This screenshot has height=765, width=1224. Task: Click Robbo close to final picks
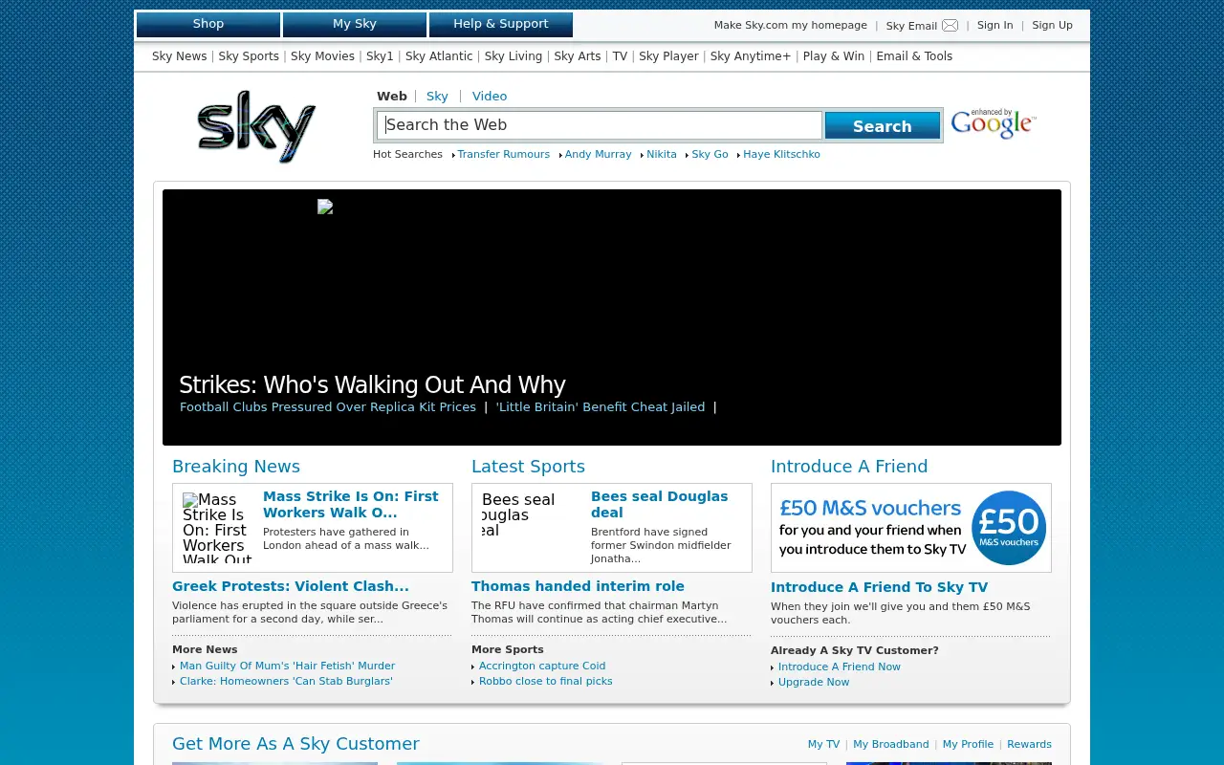pos(545,681)
